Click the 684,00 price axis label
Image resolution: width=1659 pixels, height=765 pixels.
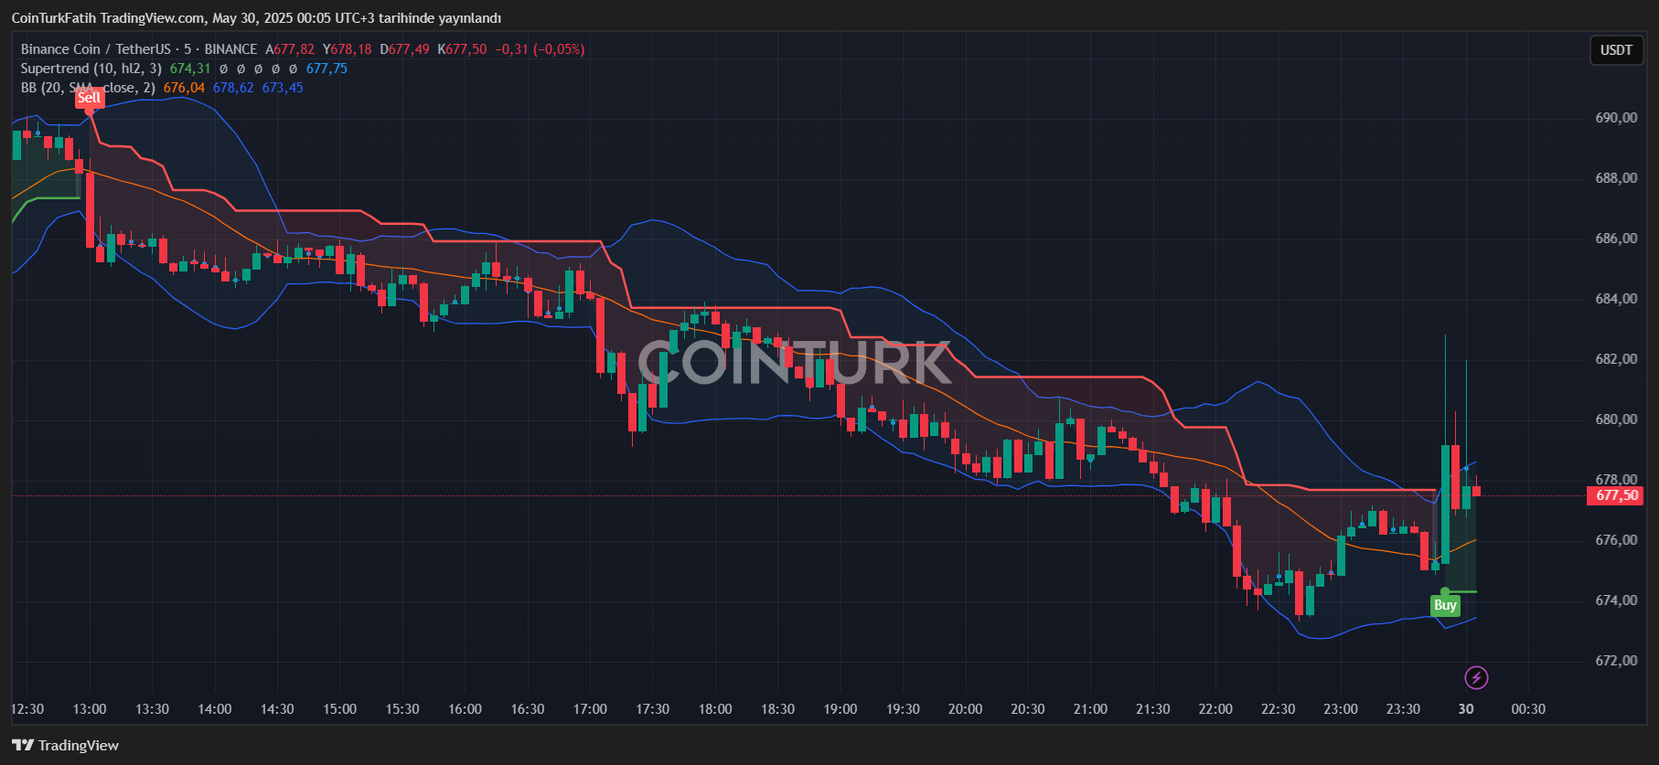click(1616, 299)
